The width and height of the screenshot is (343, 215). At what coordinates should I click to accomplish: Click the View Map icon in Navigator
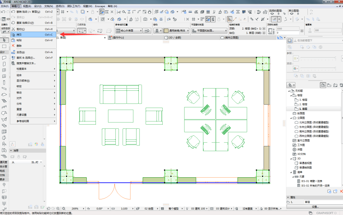pyautogui.click(x=329, y=85)
